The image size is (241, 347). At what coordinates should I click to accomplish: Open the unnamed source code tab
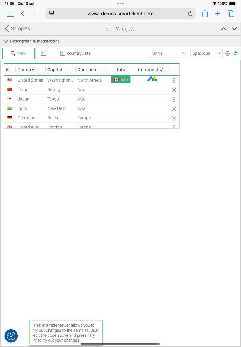click(43, 53)
